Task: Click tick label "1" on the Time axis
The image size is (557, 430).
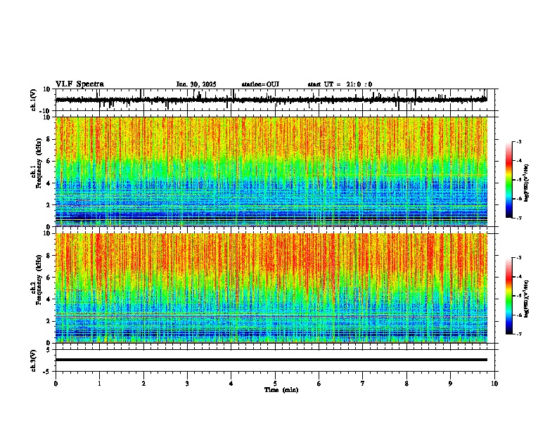Action: coord(99,384)
